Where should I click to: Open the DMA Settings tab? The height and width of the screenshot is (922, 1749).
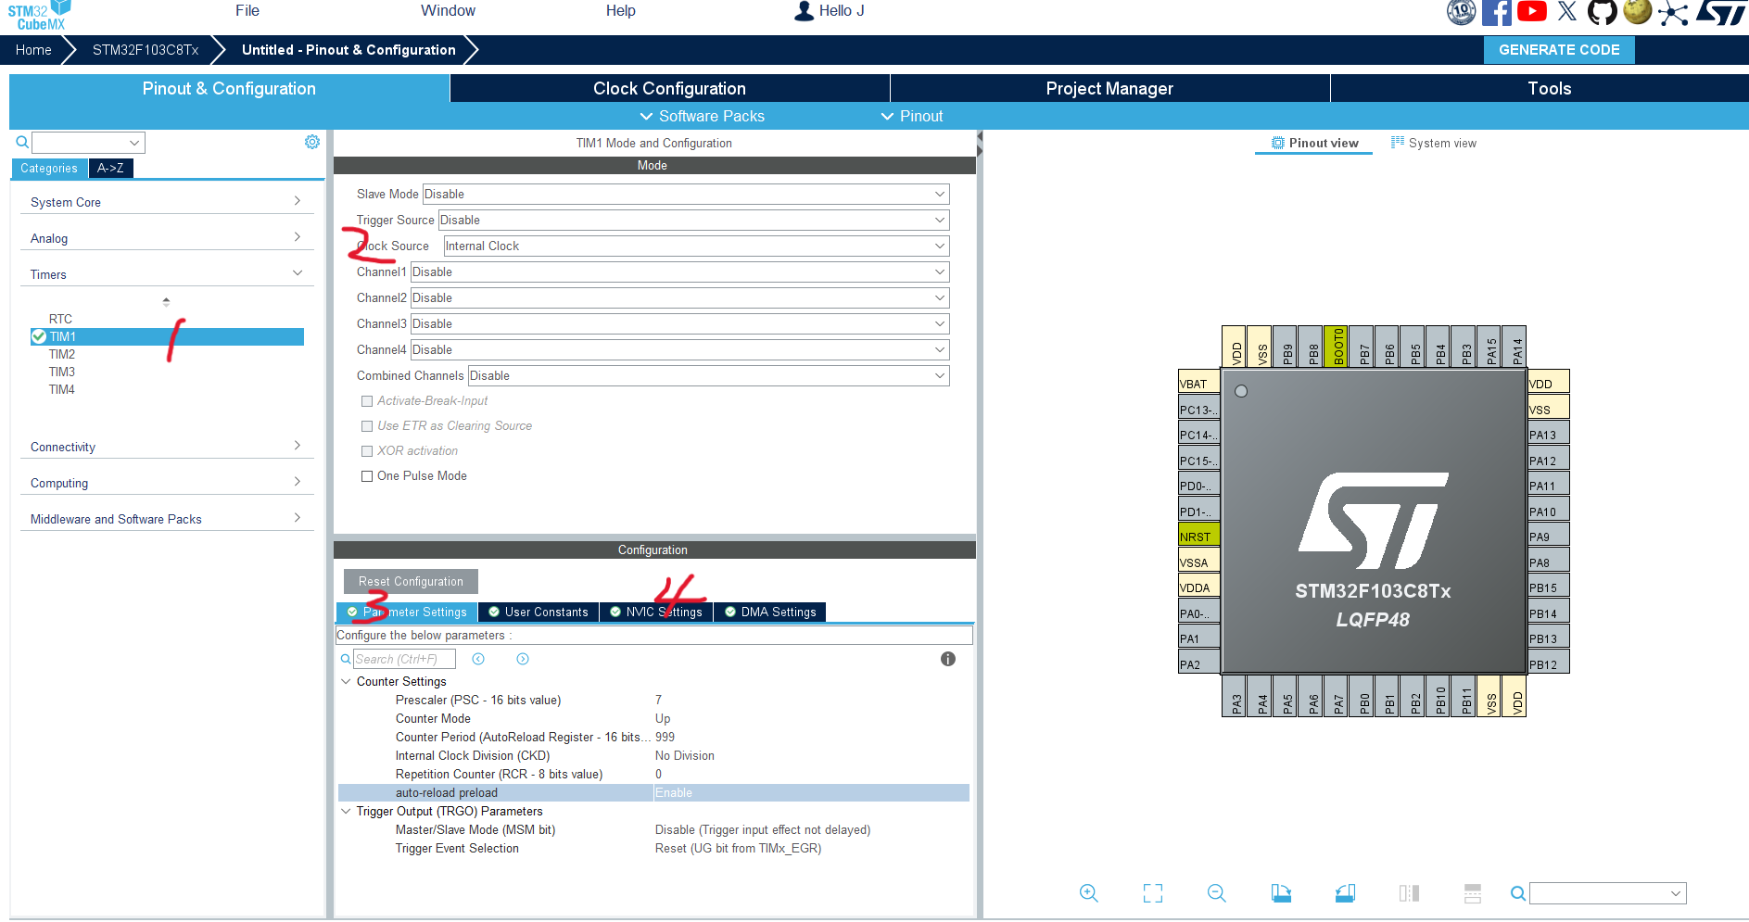pos(770,612)
